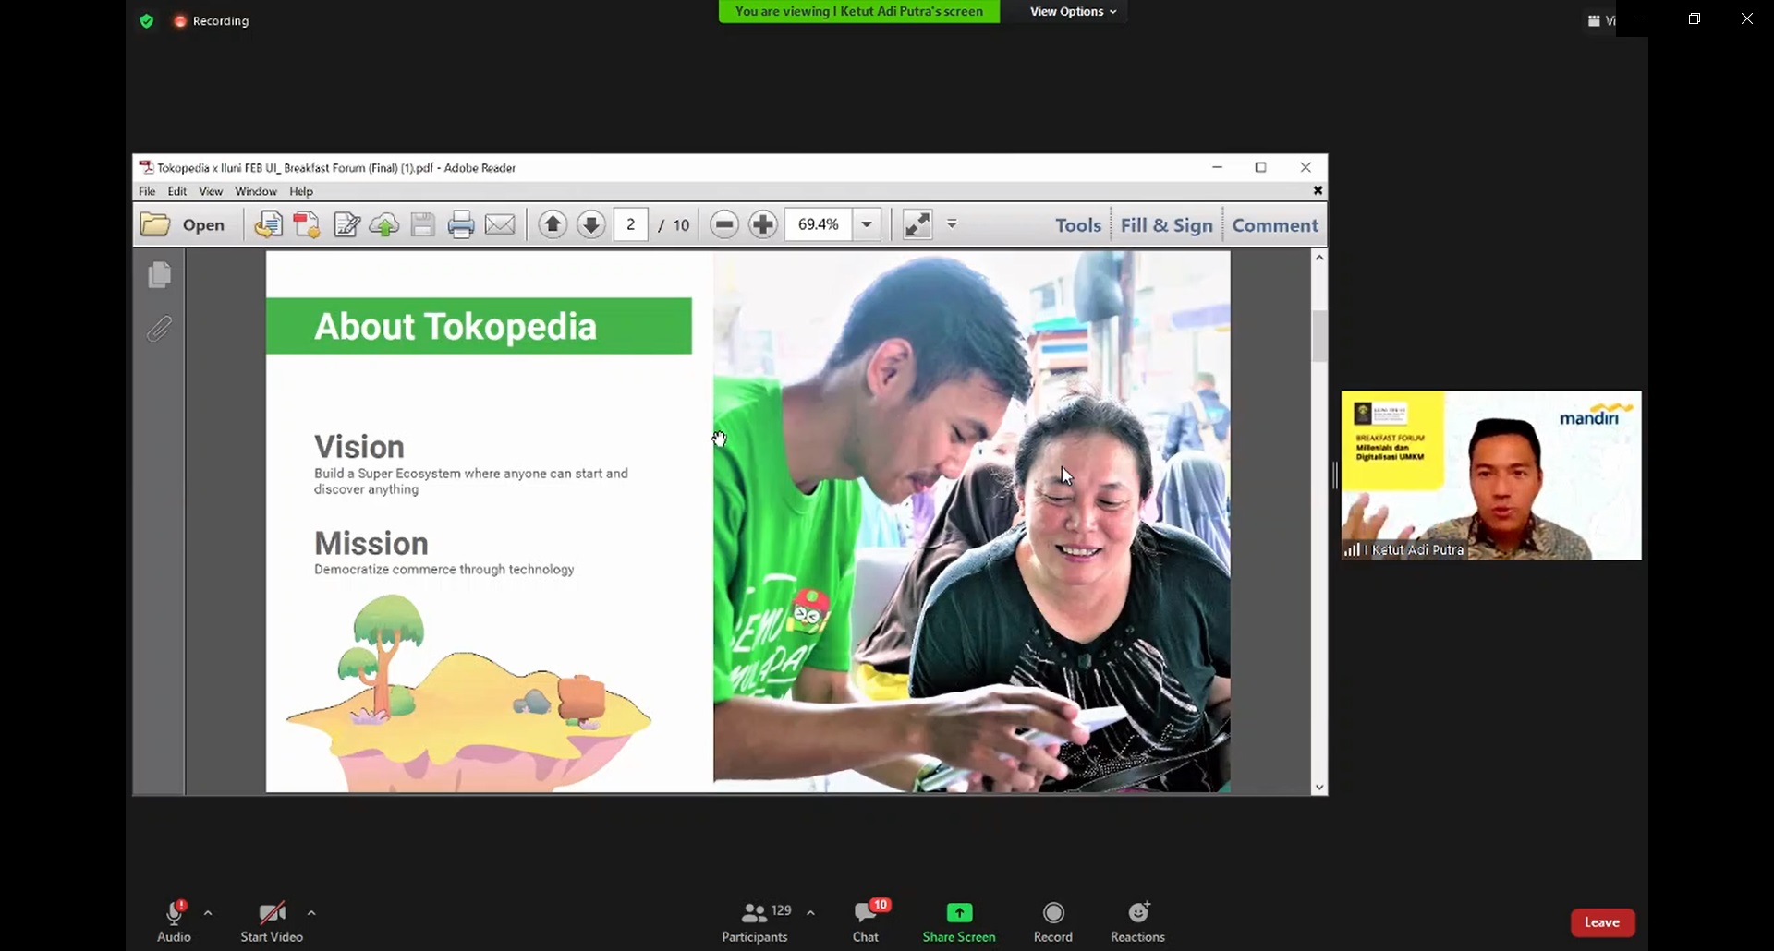Go to previous page with up arrow
The width and height of the screenshot is (1774, 951).
(553, 224)
